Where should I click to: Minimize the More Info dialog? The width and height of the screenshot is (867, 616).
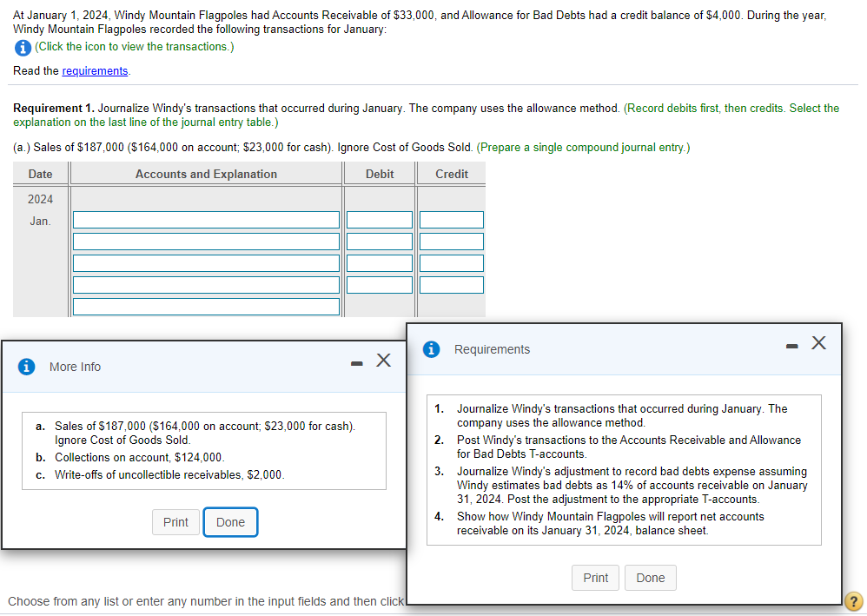click(357, 363)
